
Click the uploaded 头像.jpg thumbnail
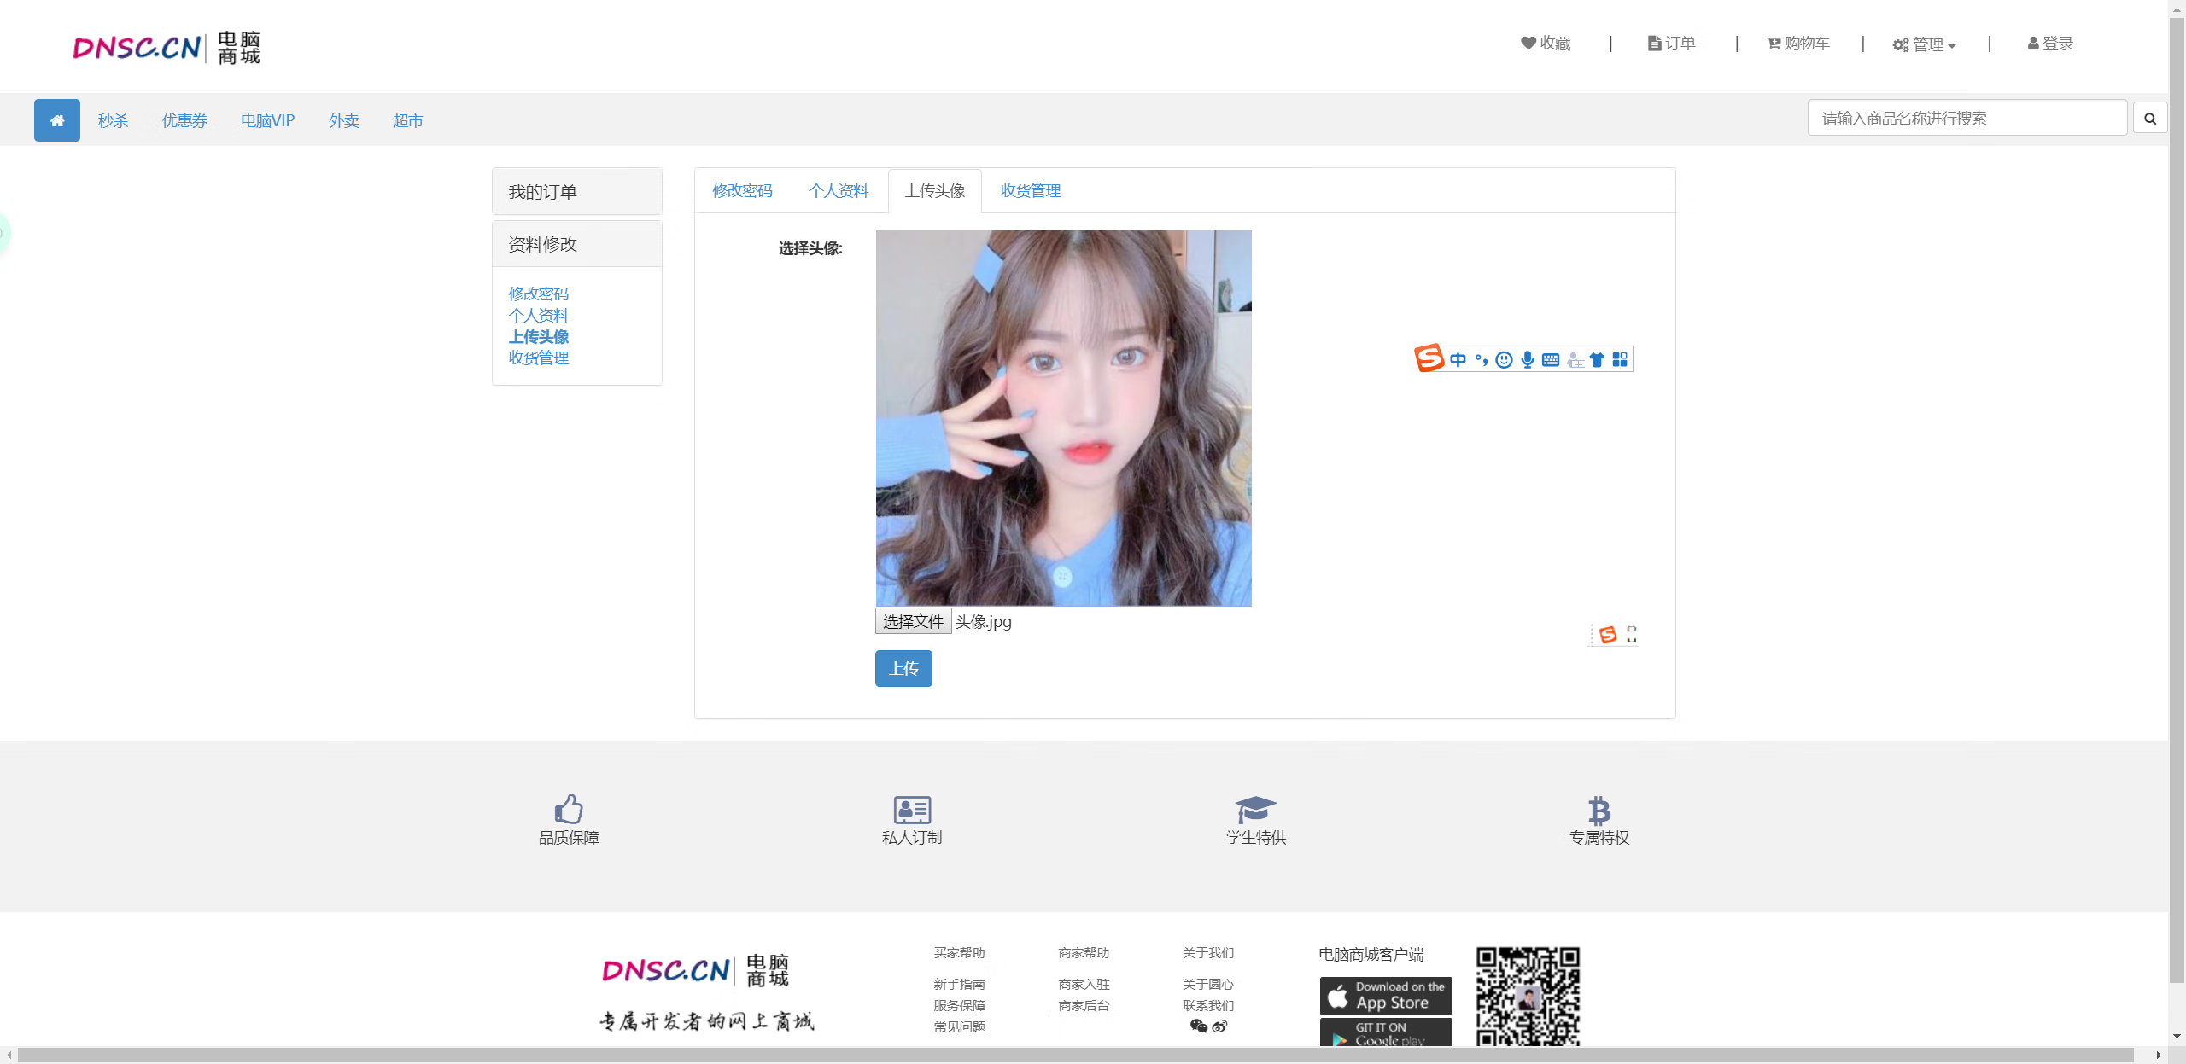coord(1064,418)
